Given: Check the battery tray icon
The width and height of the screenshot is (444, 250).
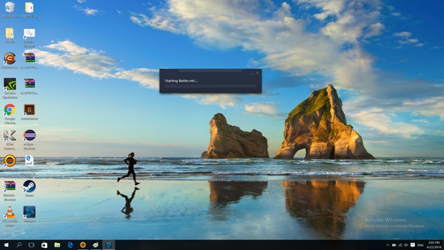Looking at the screenshot, I should click(394, 245).
